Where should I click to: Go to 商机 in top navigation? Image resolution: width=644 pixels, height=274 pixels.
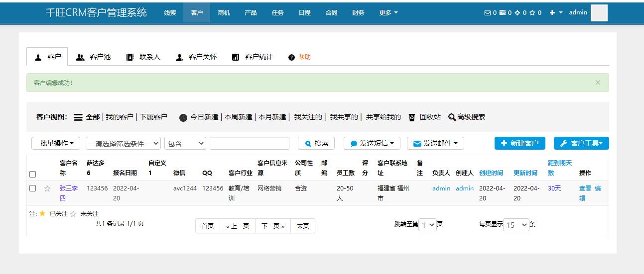tap(224, 13)
